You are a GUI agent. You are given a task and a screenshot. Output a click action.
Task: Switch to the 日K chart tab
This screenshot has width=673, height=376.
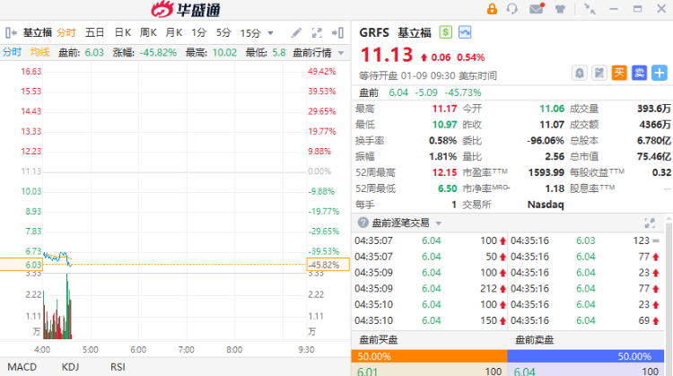[123, 32]
